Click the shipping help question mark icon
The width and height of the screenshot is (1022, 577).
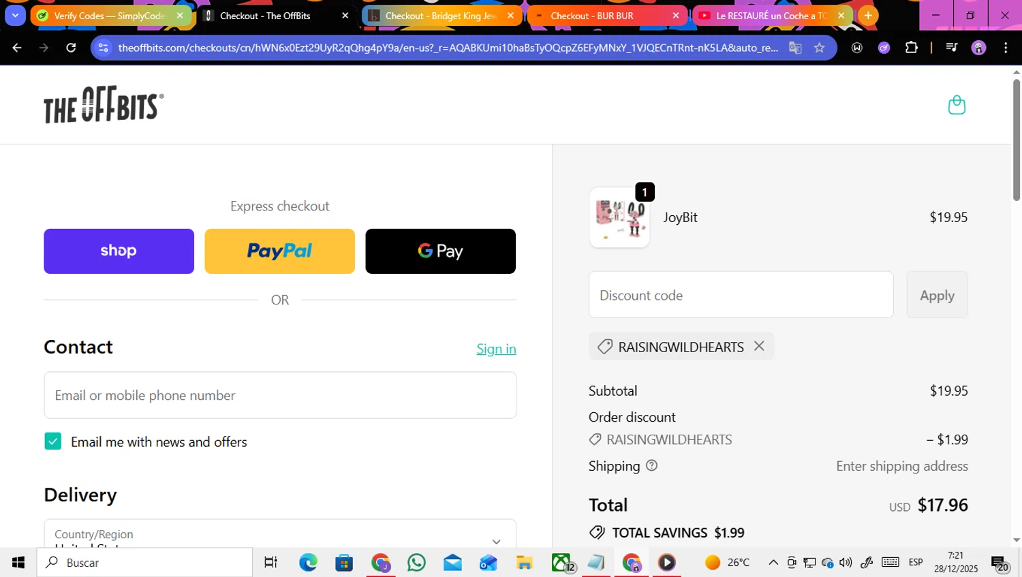(651, 465)
